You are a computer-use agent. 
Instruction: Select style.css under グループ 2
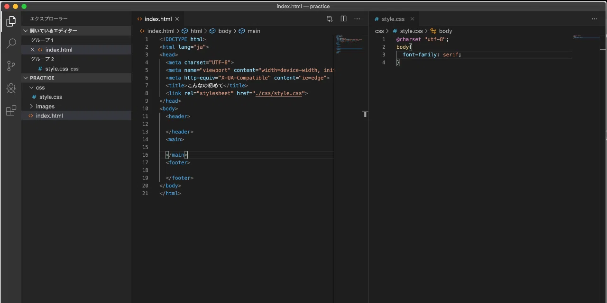click(x=76, y=69)
